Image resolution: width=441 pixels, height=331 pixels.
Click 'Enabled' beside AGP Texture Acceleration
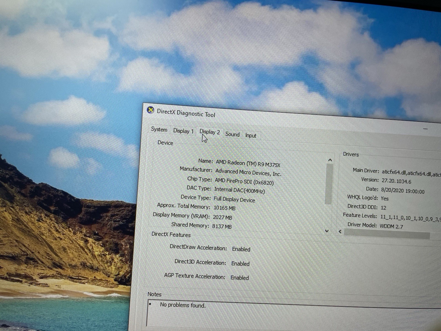pyautogui.click(x=240, y=278)
